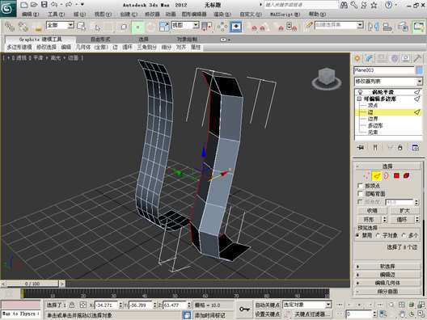Image resolution: width=427 pixels, height=320 pixels.
Task: Expand the 软选择 rollout
Action: point(387,267)
